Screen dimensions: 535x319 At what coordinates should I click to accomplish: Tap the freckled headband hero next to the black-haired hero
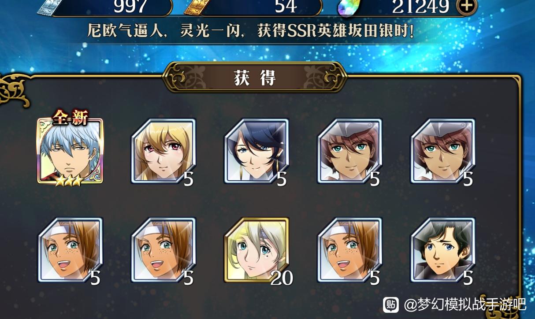coord(350,250)
